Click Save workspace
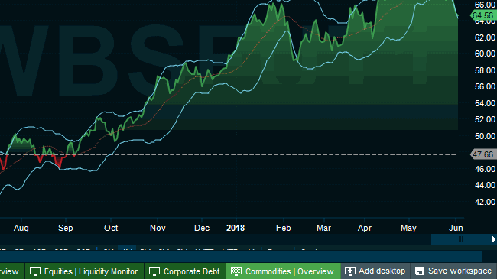This screenshot has height=279, width=497. point(453,271)
